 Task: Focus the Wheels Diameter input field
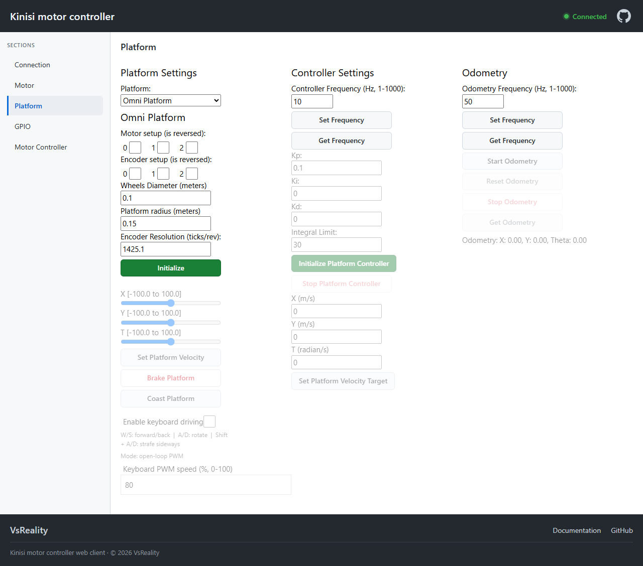pyautogui.click(x=166, y=198)
